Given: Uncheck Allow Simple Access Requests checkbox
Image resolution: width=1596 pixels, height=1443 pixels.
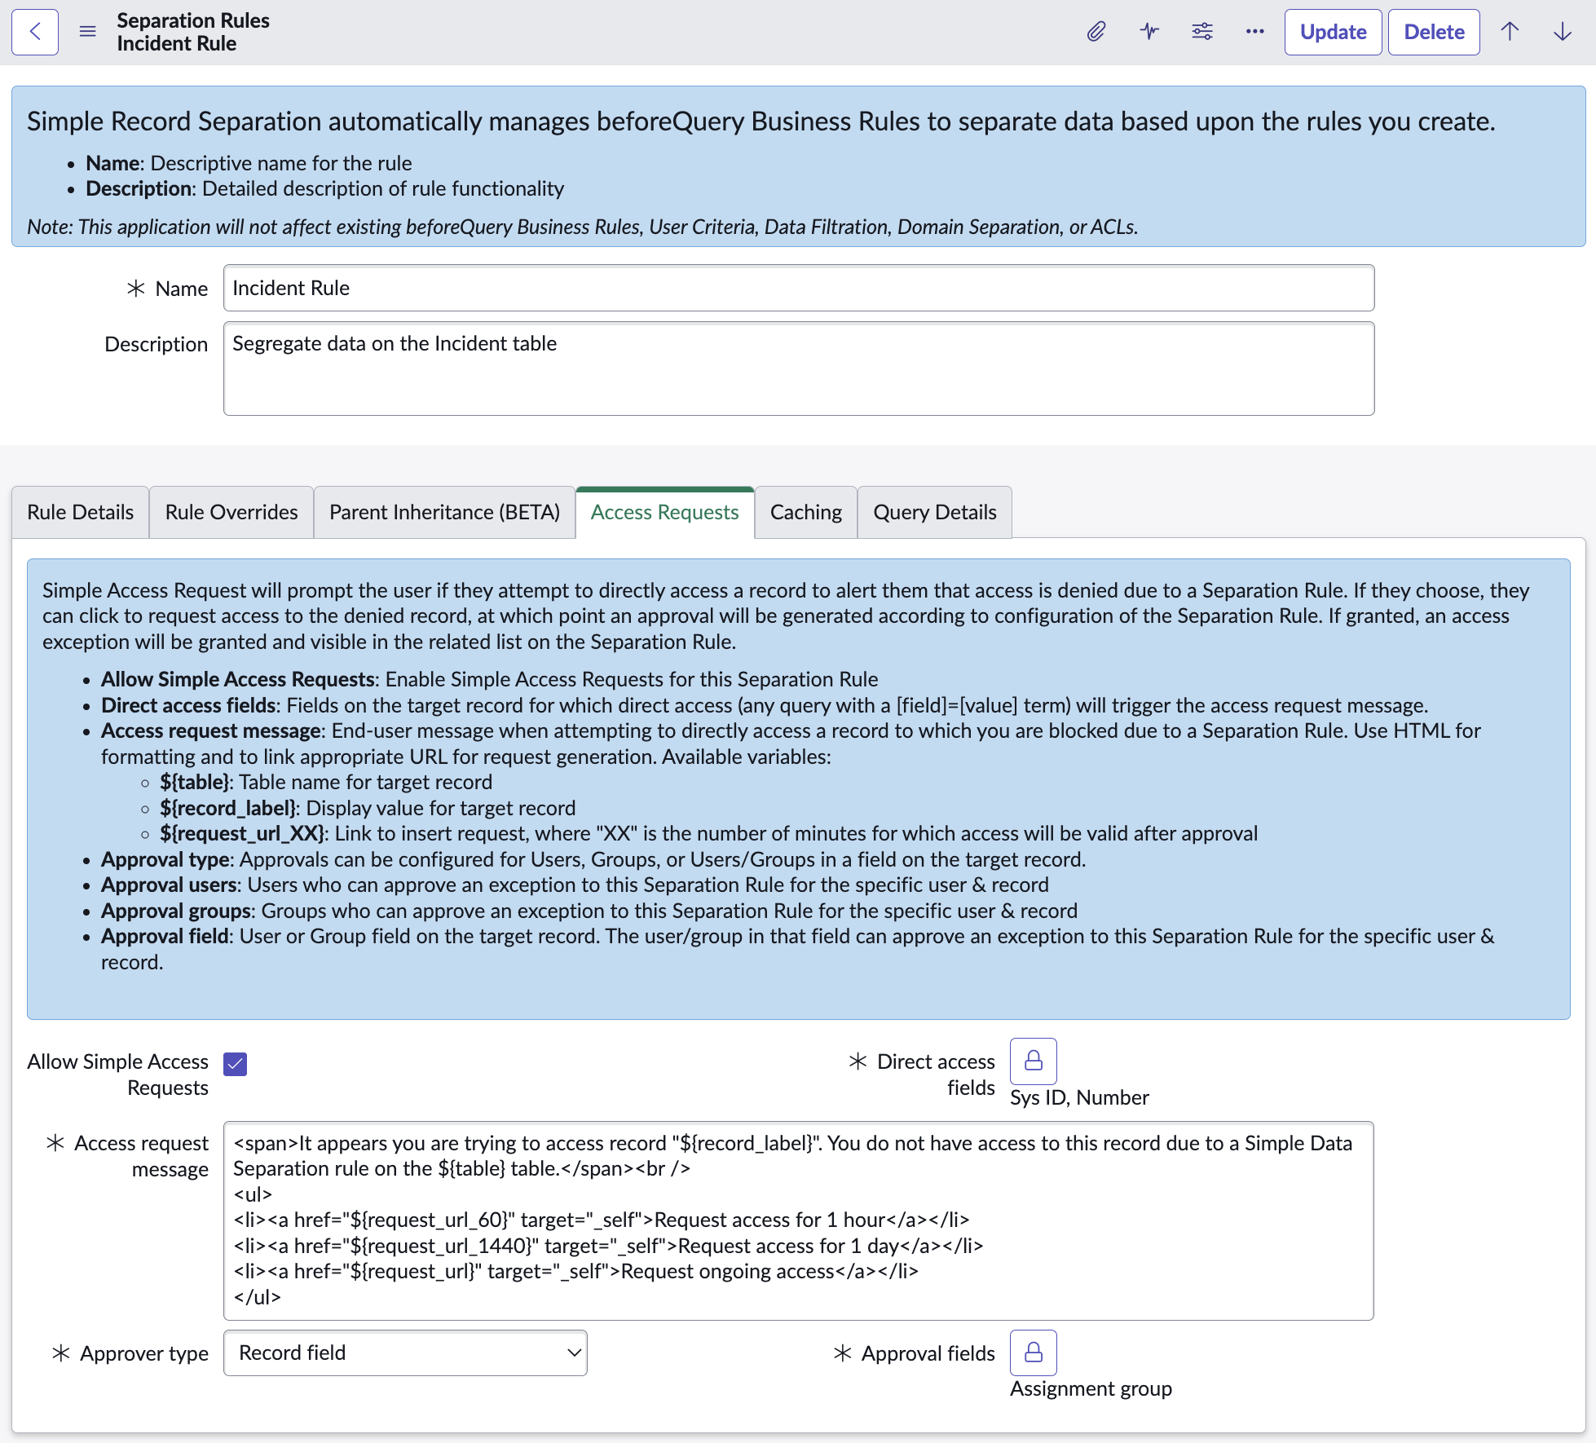Looking at the screenshot, I should point(236,1064).
